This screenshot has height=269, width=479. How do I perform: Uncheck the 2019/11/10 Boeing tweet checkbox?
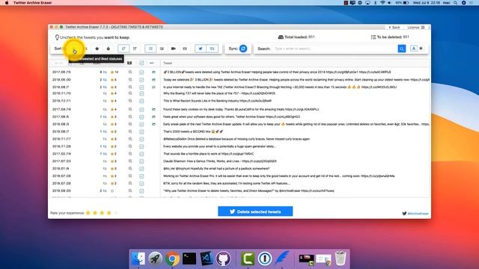pyautogui.click(x=141, y=93)
